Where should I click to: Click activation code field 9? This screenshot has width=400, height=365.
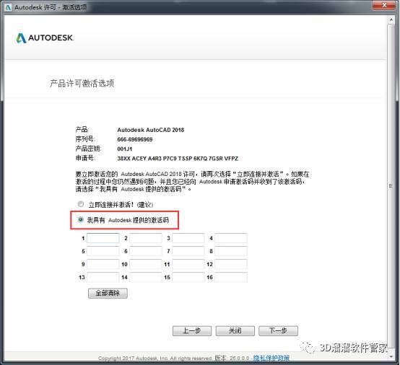pyautogui.click(x=103, y=264)
